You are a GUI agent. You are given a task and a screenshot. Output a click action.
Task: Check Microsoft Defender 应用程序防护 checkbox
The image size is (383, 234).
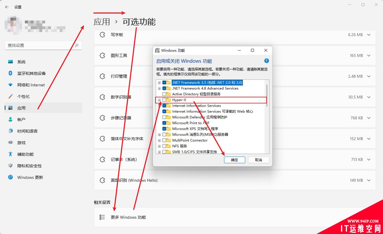pyautogui.click(x=164, y=117)
